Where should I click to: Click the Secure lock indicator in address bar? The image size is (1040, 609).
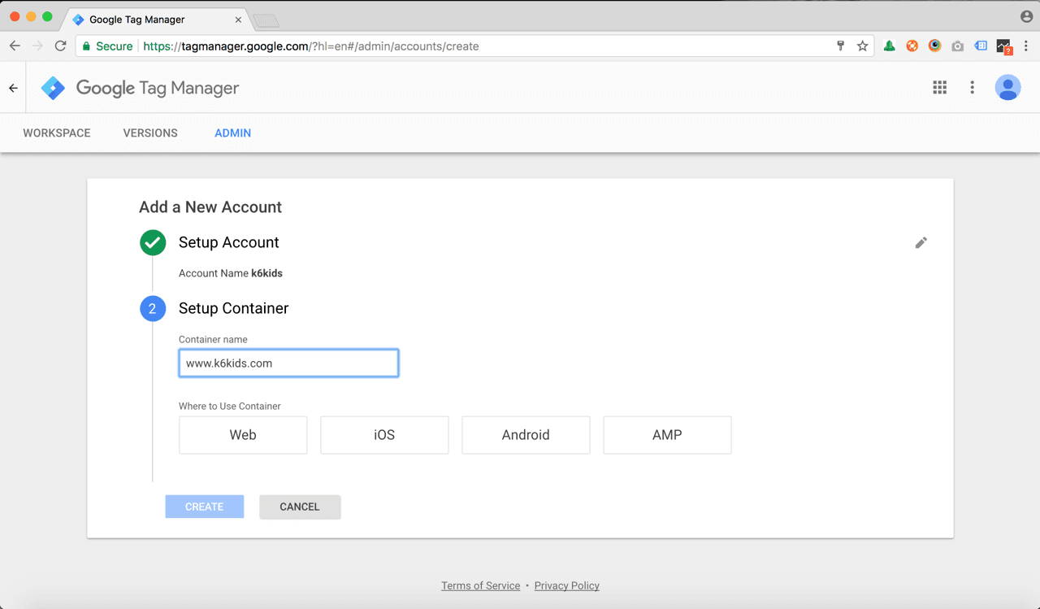point(107,46)
